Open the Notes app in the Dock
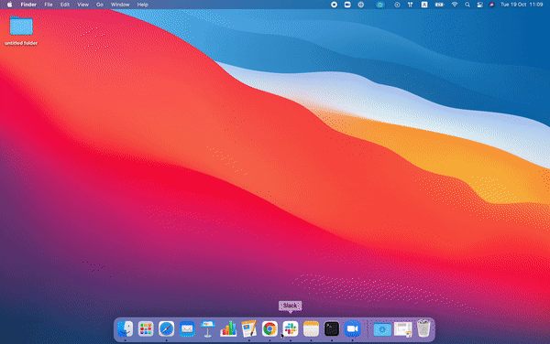Viewport: 550px width, 344px height. pos(311,329)
